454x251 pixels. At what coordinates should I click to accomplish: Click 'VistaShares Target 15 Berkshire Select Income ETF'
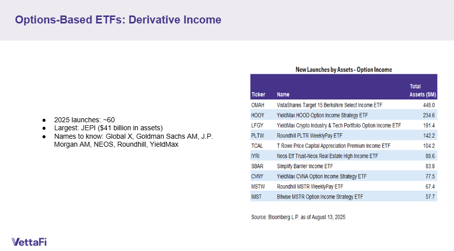[329, 105]
